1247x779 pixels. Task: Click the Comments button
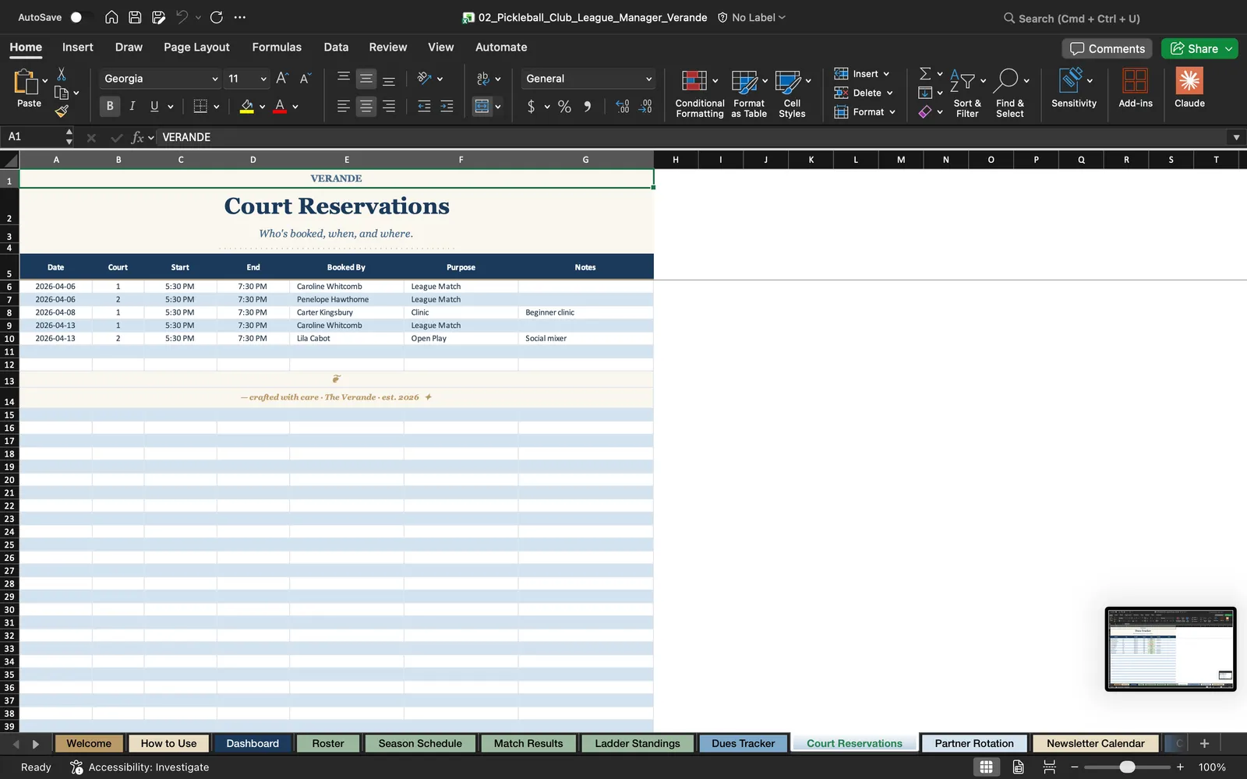(1107, 48)
